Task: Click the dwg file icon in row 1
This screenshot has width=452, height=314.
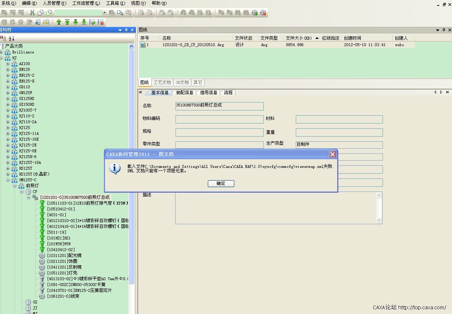Action: (143, 45)
